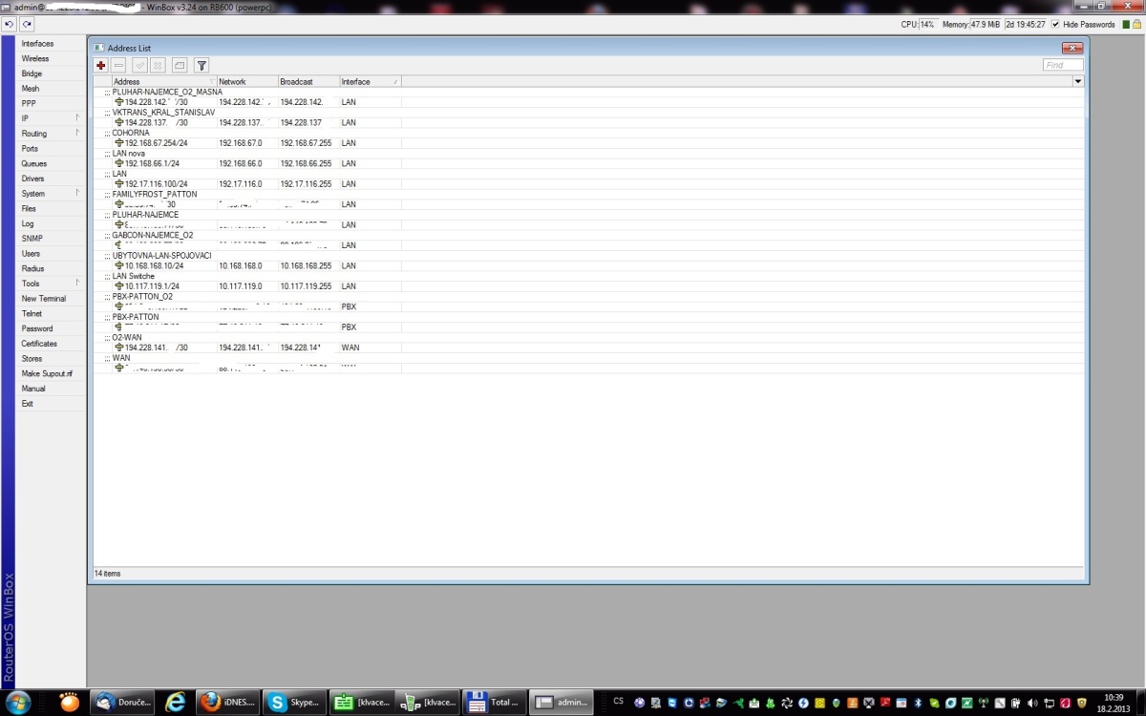Open New Terminal from sidebar

click(x=44, y=299)
